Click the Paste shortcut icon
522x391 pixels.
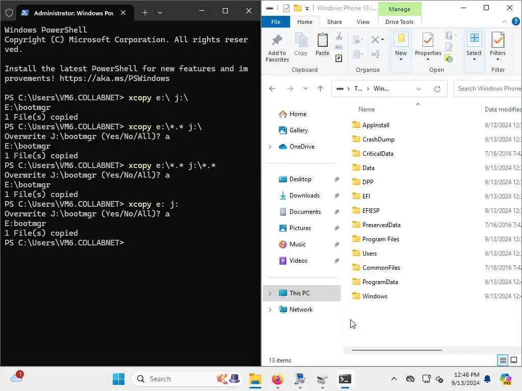click(x=339, y=59)
